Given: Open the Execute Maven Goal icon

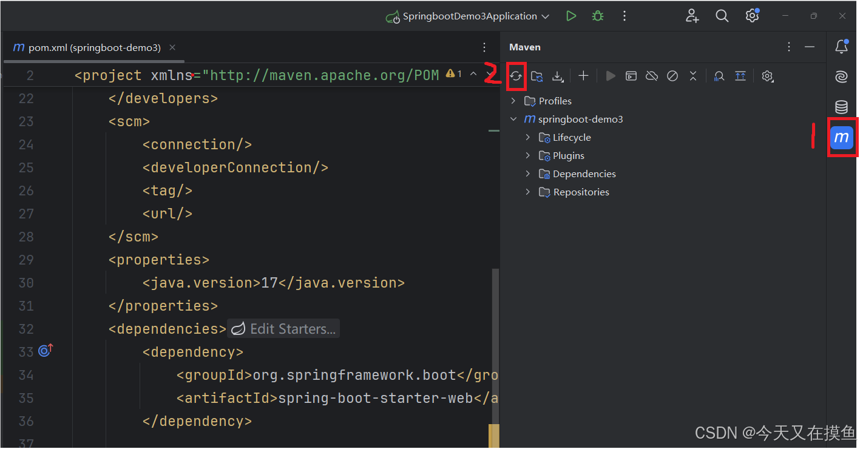Looking at the screenshot, I should click(x=631, y=76).
